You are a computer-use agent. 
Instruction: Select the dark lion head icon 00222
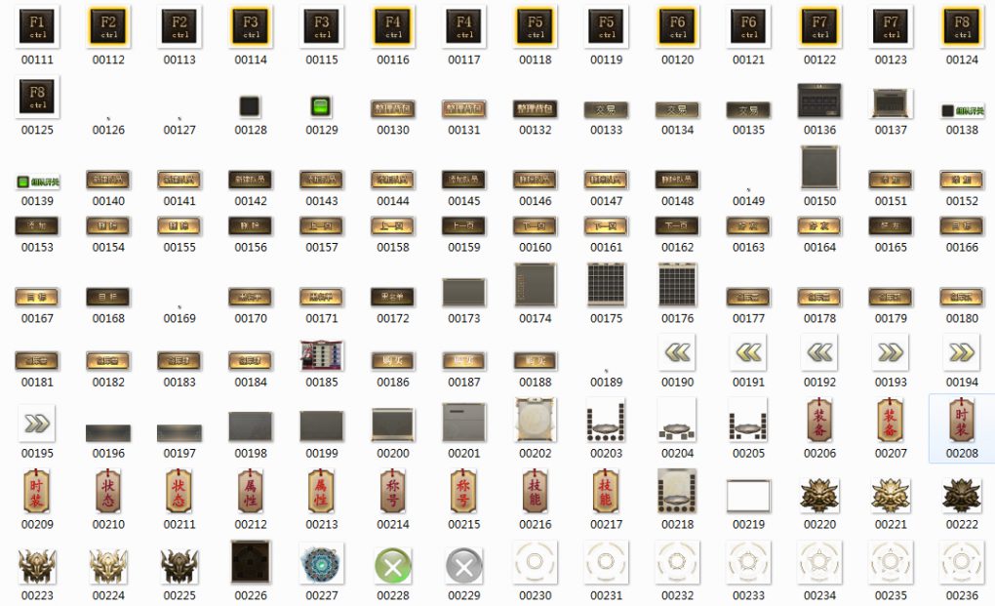(962, 496)
